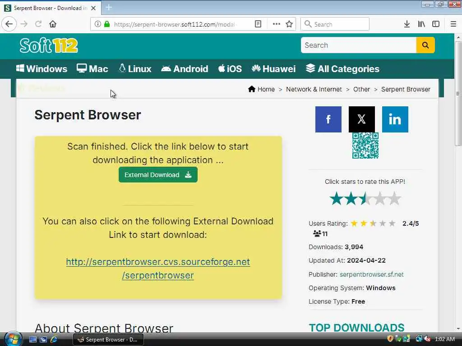Image resolution: width=462 pixels, height=346 pixels.
Task: Click the Serpent Browser page heading
Action: [x=88, y=115]
